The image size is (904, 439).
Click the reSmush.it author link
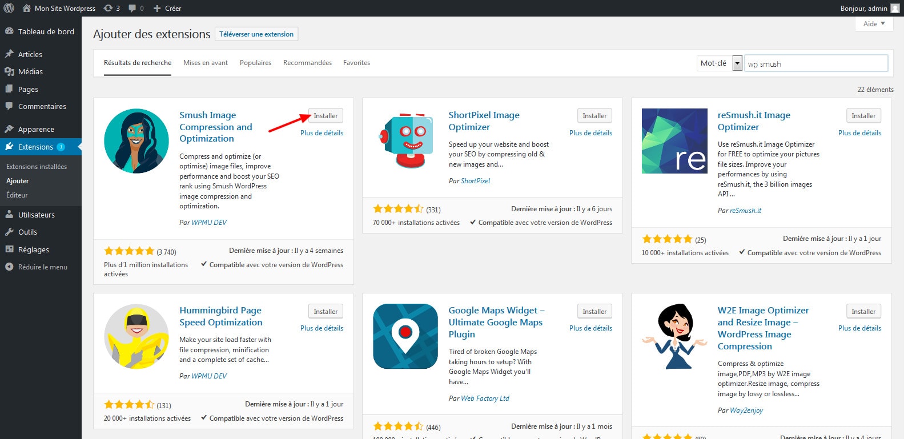point(746,211)
